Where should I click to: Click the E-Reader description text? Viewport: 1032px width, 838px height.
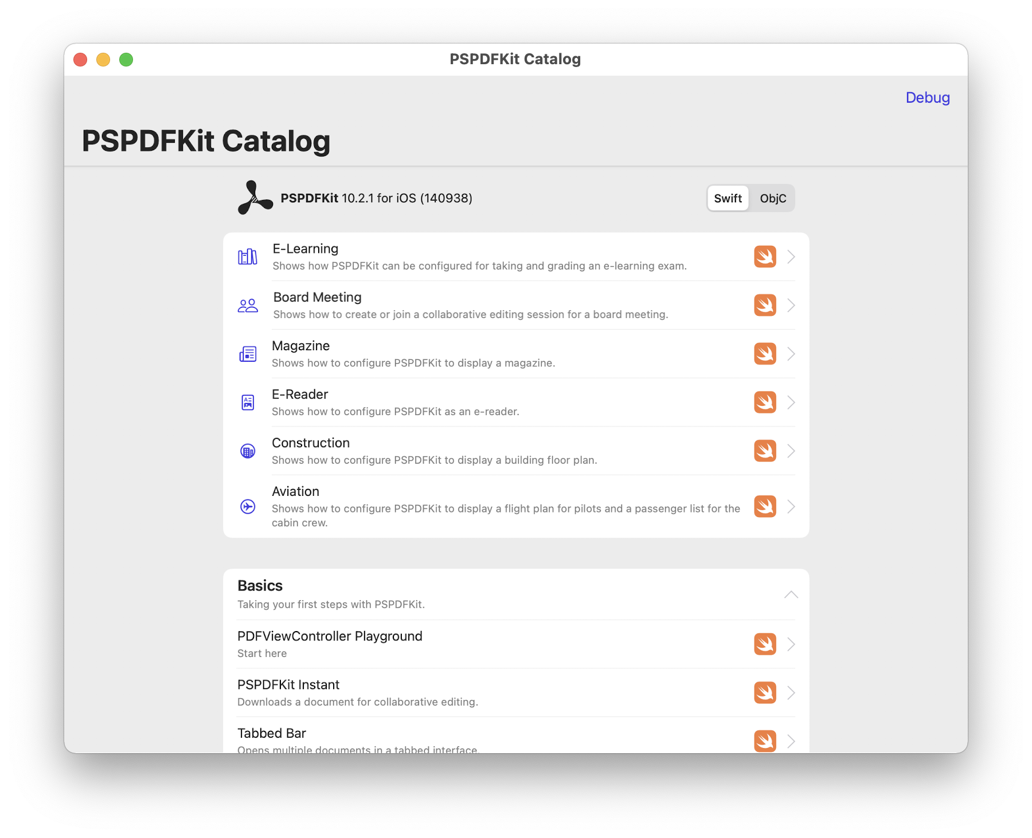(x=395, y=412)
